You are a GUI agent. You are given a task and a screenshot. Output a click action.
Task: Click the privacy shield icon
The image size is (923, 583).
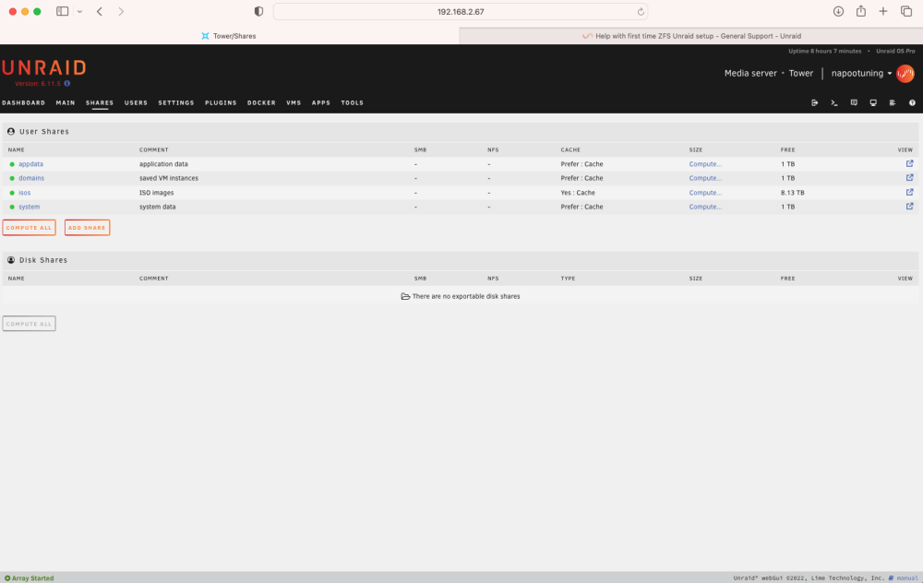[258, 12]
